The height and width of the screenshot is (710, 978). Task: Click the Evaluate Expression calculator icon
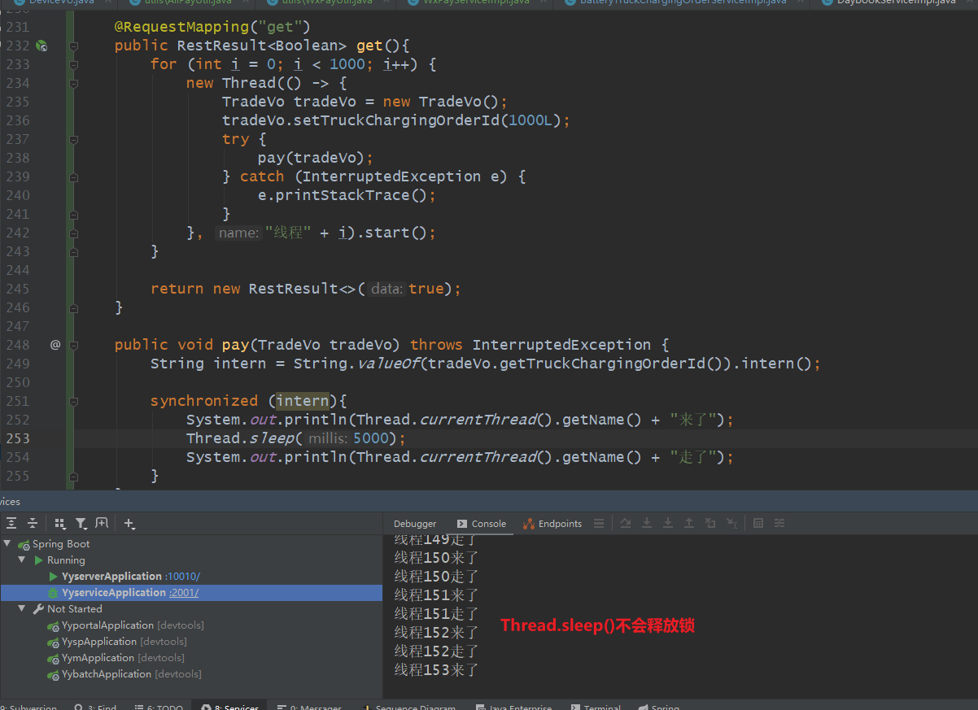click(758, 524)
